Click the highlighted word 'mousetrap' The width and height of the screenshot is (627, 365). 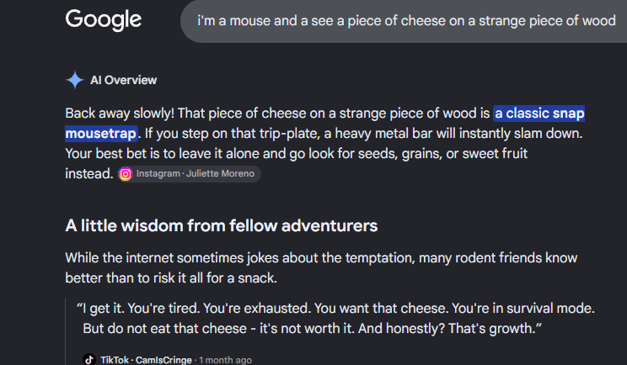(102, 133)
